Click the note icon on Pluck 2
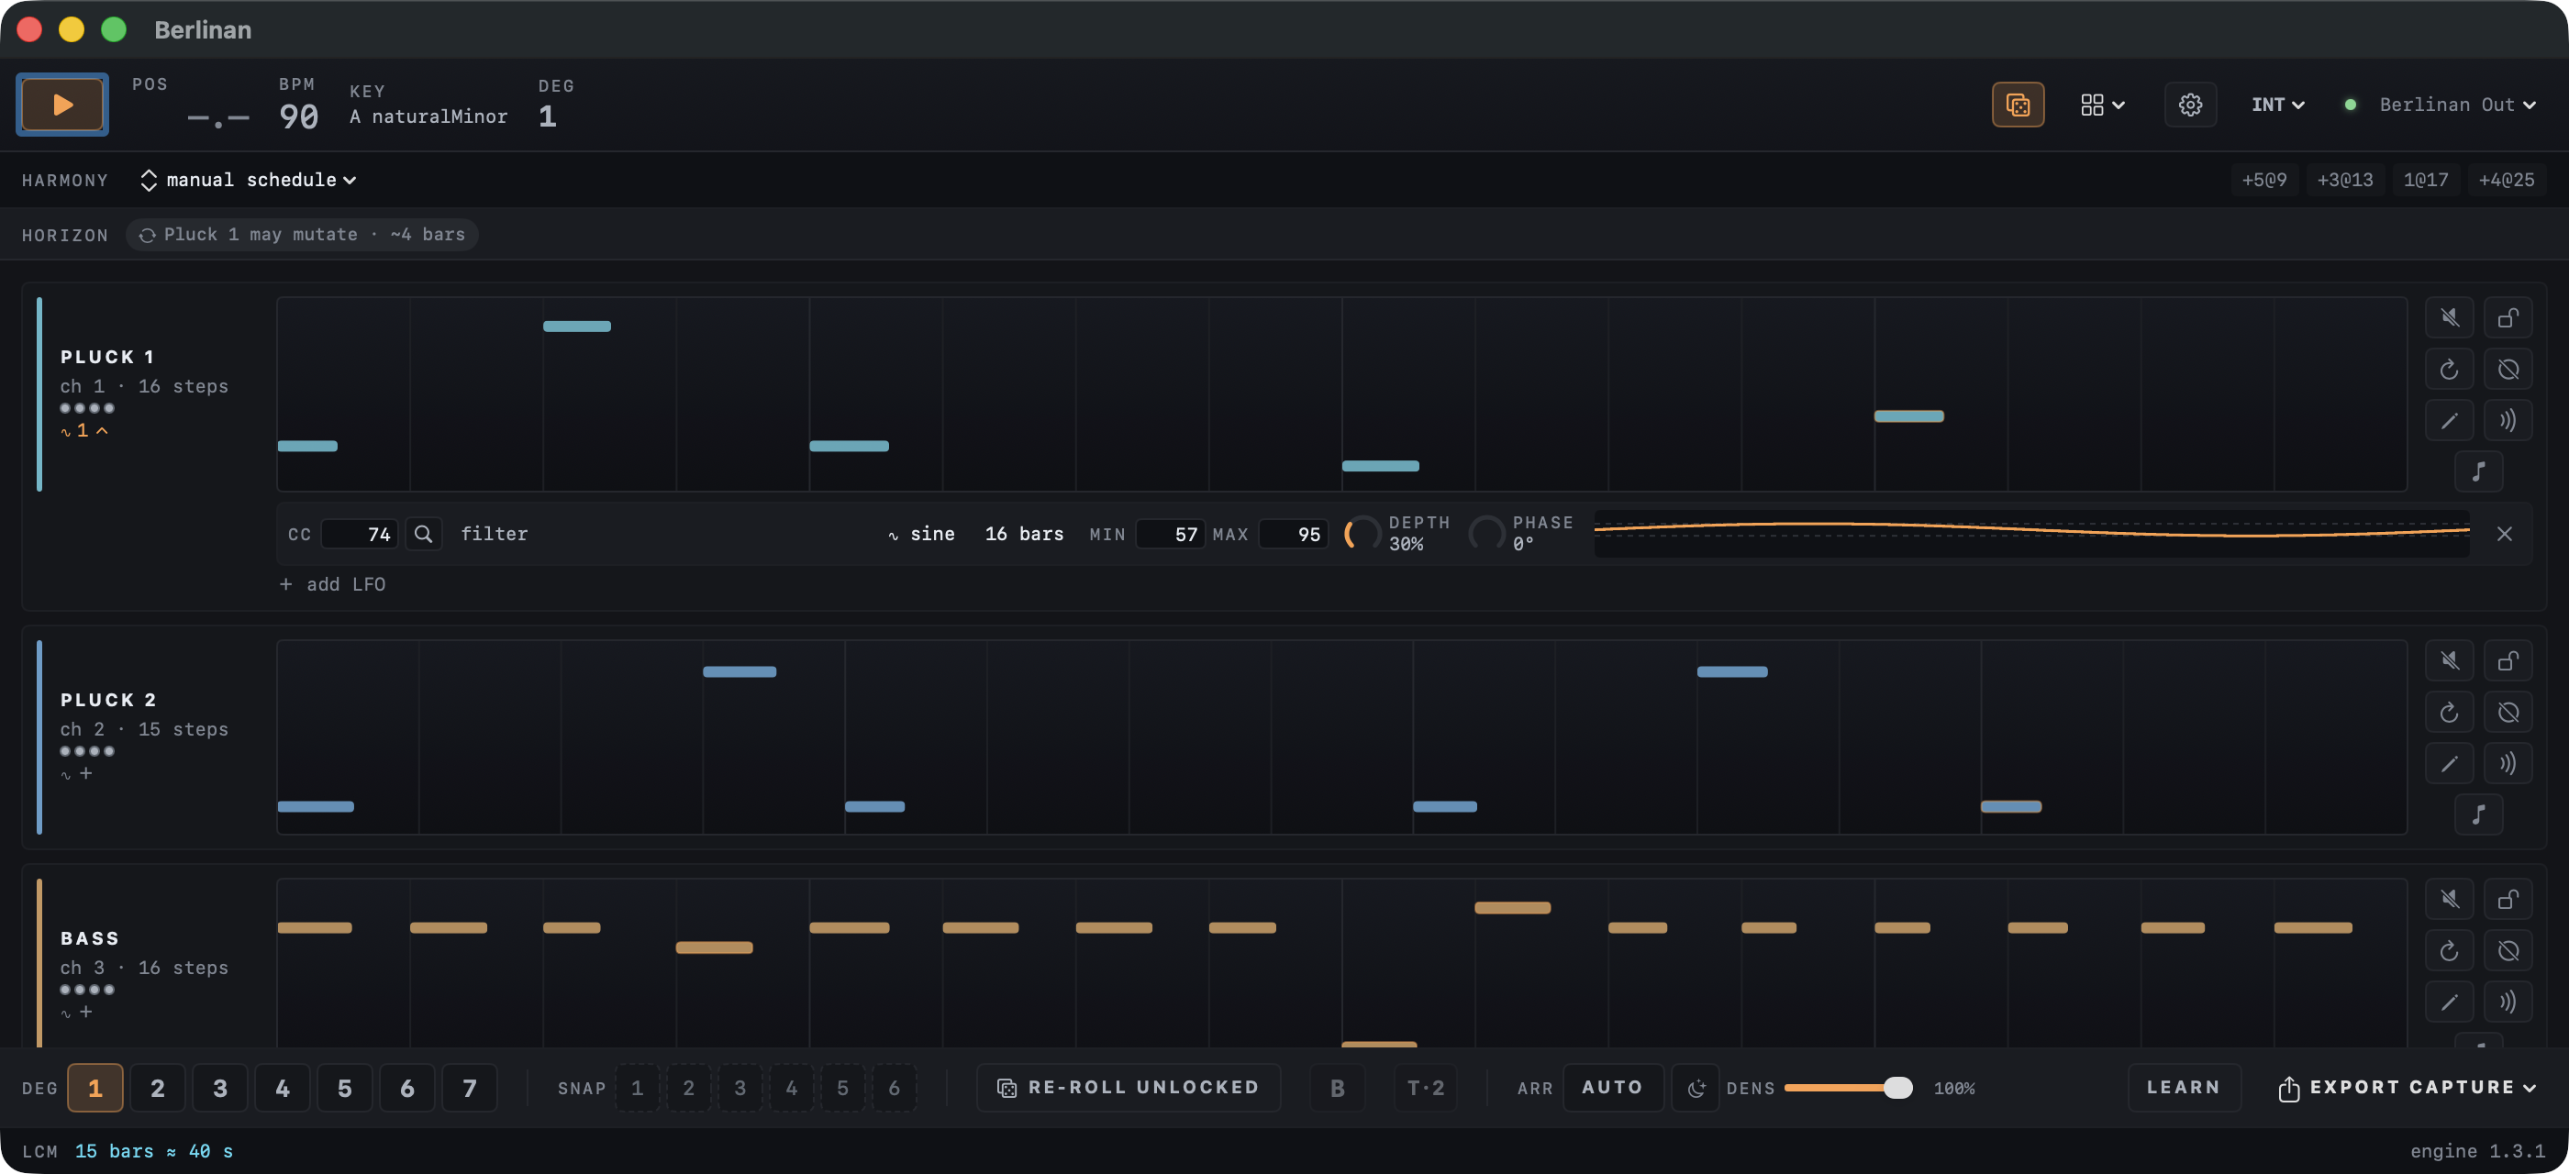2569x1174 pixels. click(x=2478, y=814)
